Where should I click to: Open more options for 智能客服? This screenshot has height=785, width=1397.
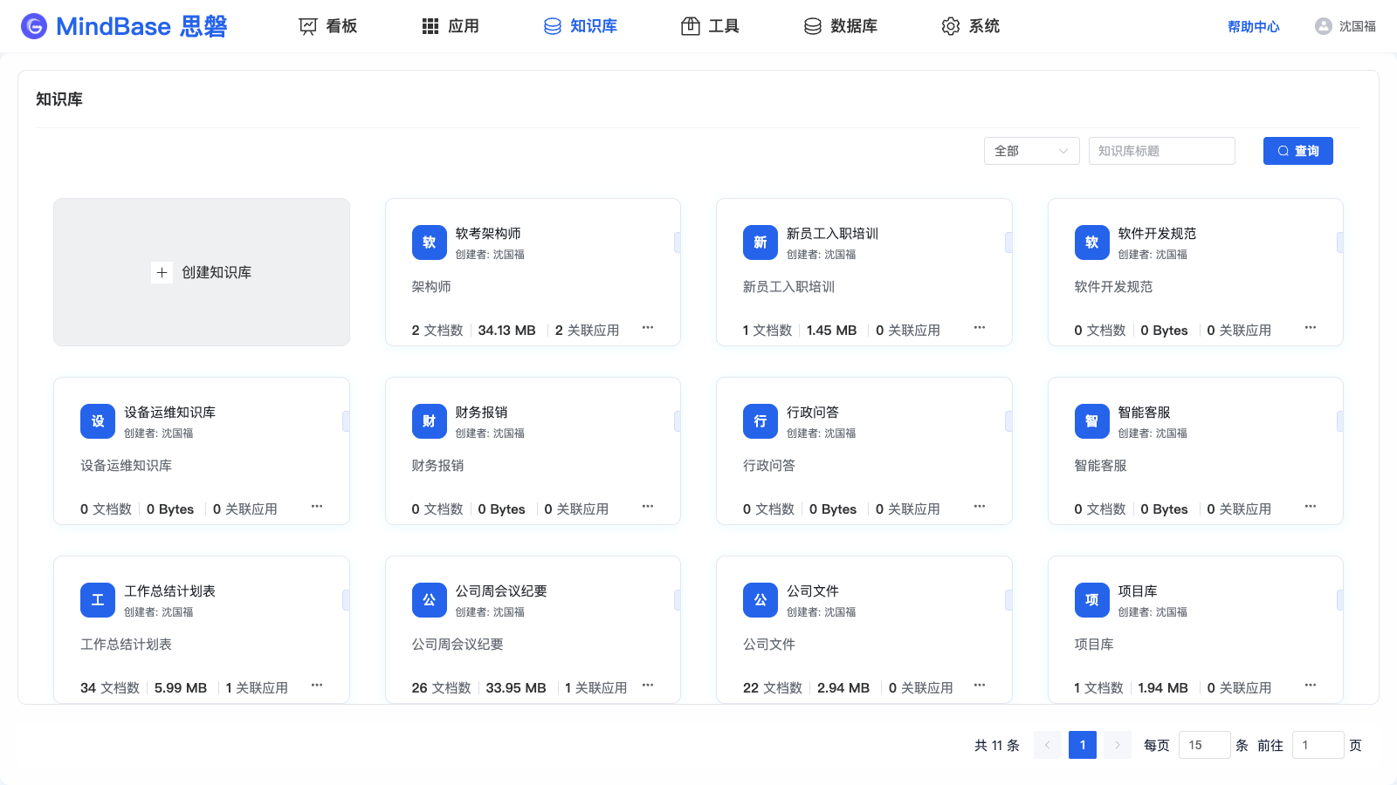pyautogui.click(x=1311, y=507)
